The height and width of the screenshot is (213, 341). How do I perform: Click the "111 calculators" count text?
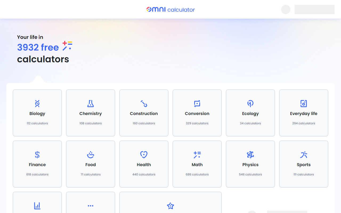pyautogui.click(x=304, y=174)
